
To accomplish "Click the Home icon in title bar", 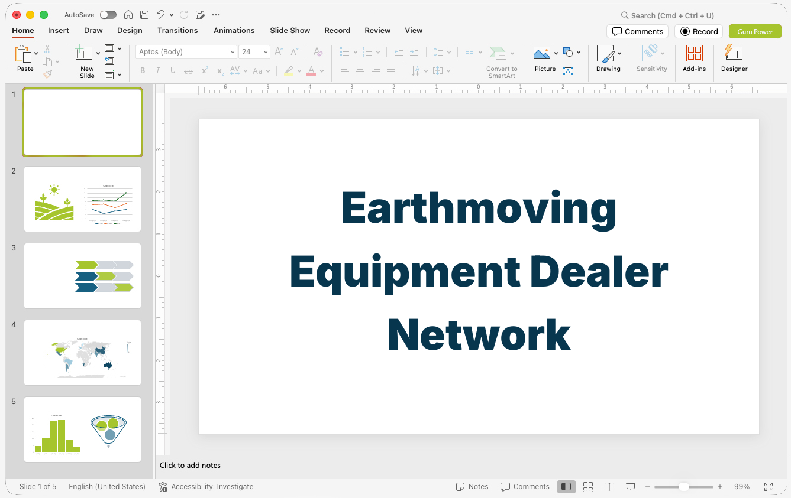I will point(128,15).
